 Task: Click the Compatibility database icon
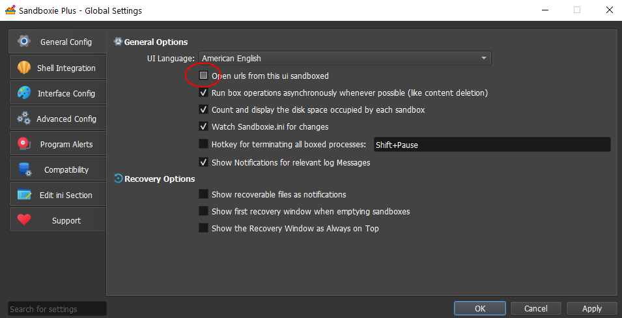[x=25, y=169]
